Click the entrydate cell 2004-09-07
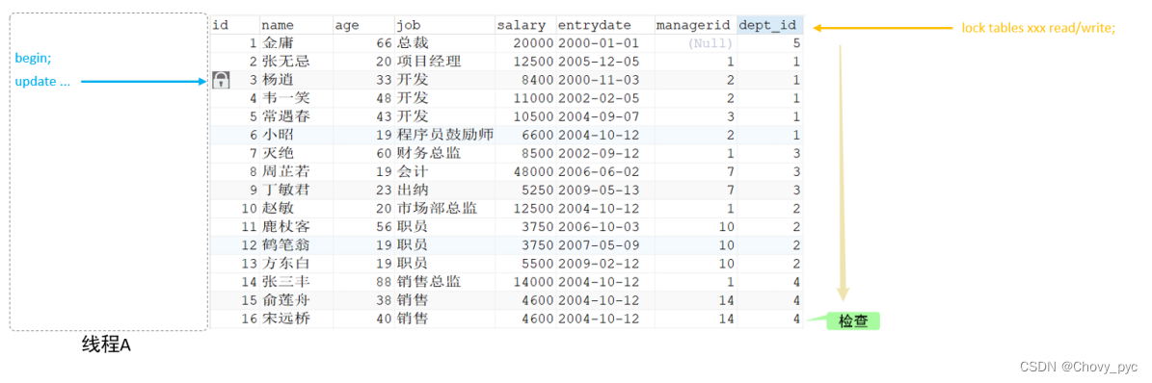1152x383 pixels. tap(605, 116)
